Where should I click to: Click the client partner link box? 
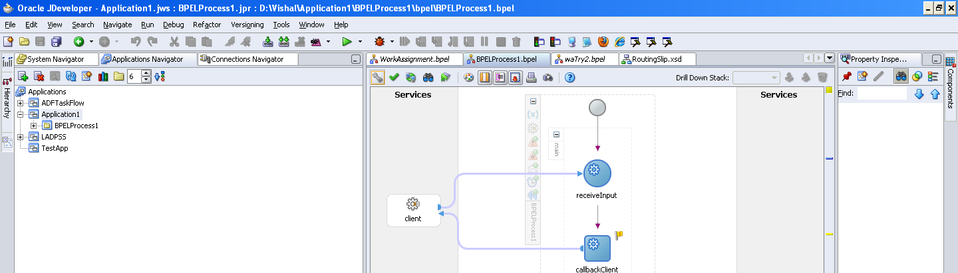(413, 210)
